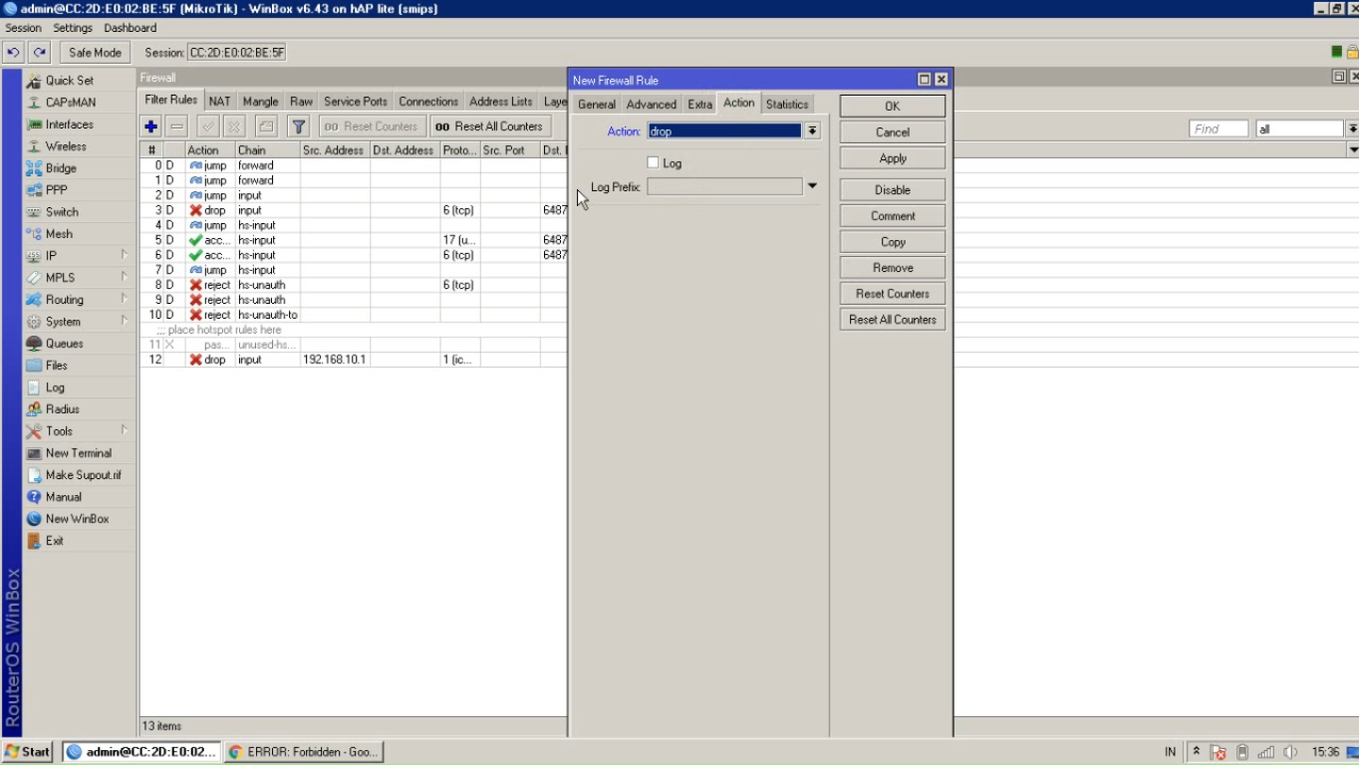Open the Session menu
The height and width of the screenshot is (765, 1359).
point(23,28)
